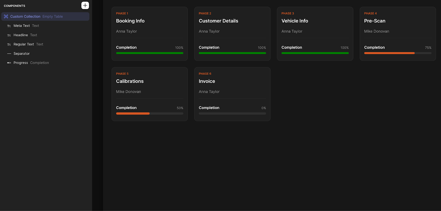Image resolution: width=441 pixels, height=211 pixels.
Task: Click the 100% value on Booking Info
Action: click(x=179, y=48)
